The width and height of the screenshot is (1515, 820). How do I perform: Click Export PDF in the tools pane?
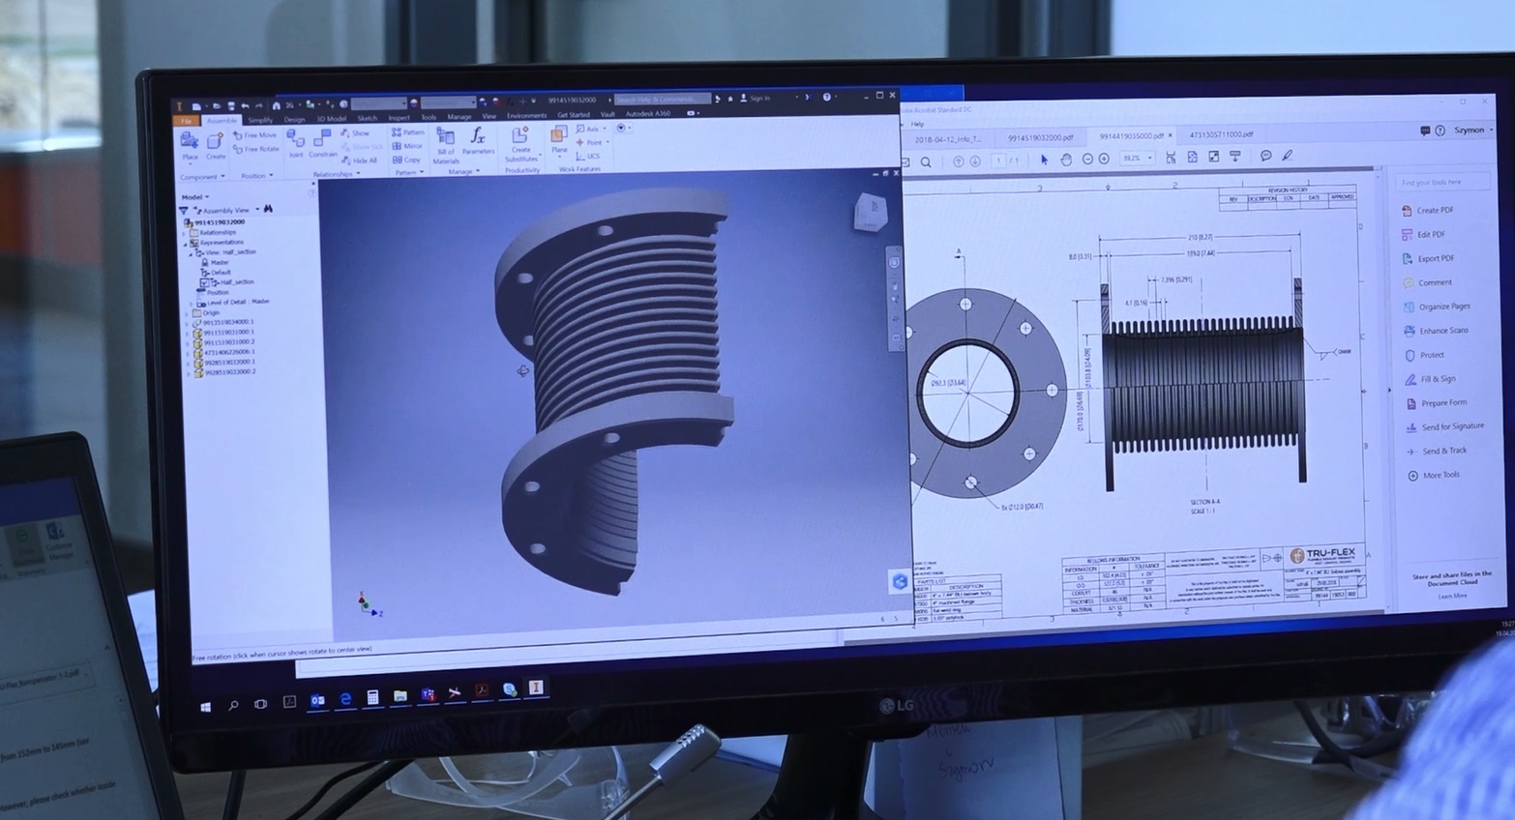[1435, 258]
